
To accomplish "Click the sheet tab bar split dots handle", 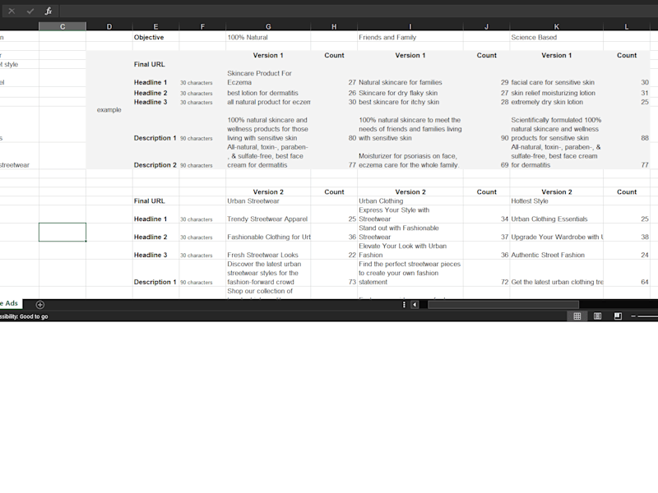I will (x=404, y=305).
